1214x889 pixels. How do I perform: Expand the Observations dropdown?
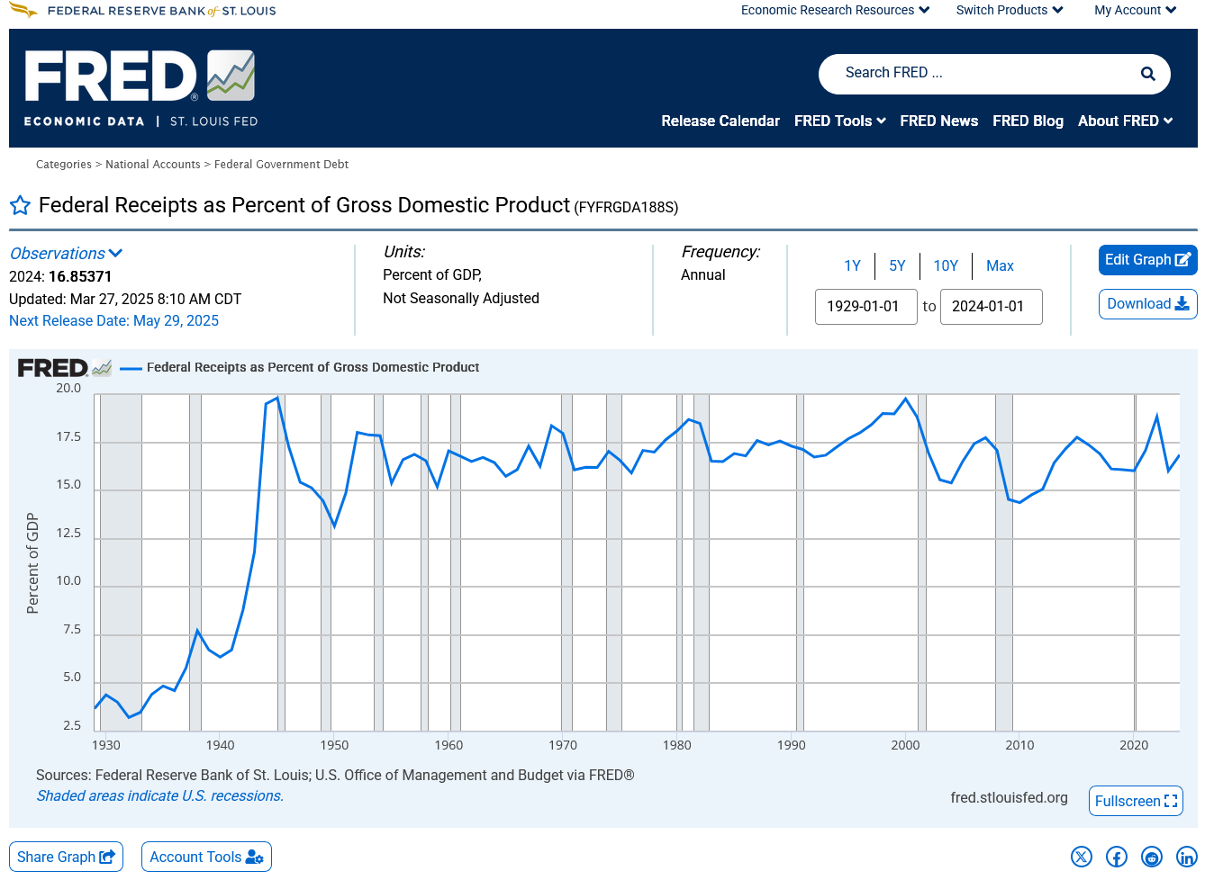[x=66, y=254]
